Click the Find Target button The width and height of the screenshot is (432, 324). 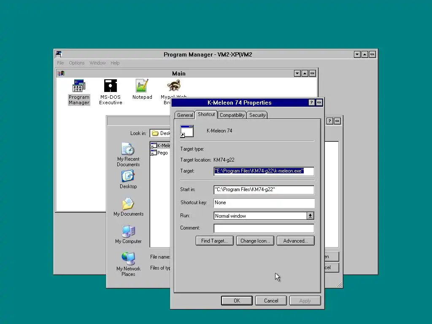[x=215, y=241]
